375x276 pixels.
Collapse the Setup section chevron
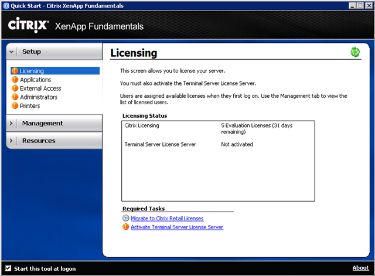click(x=11, y=52)
